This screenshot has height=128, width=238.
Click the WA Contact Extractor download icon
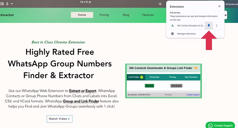172,25
